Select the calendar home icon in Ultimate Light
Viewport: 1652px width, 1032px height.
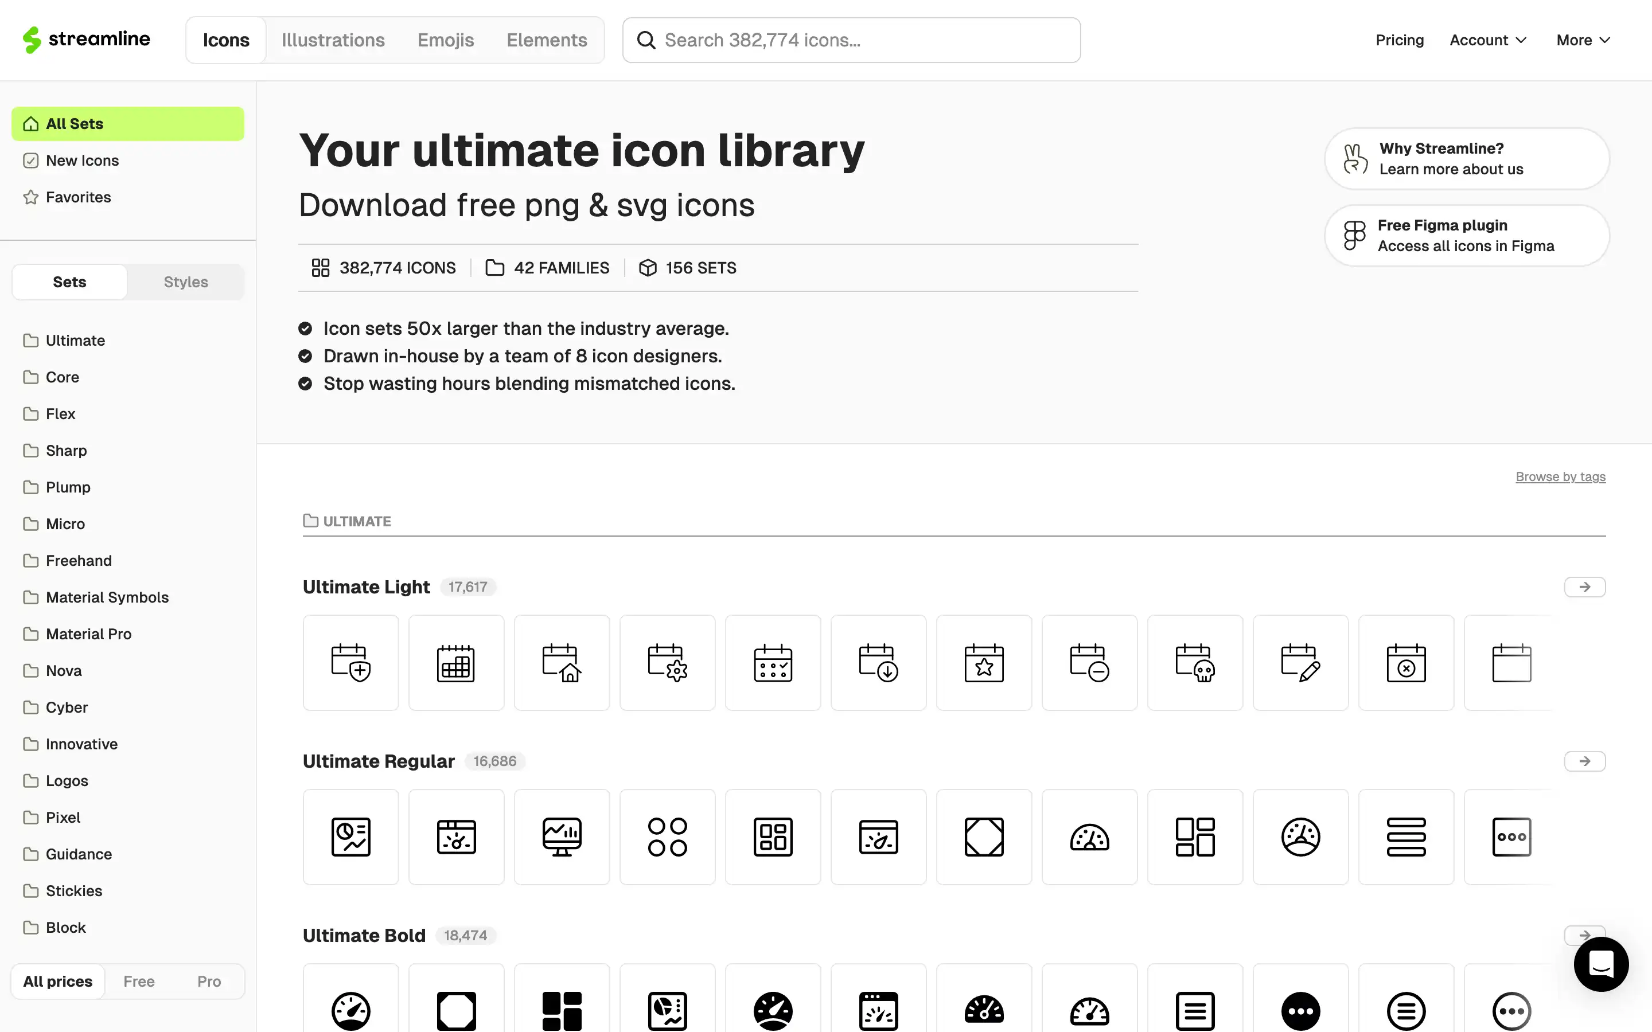562,663
